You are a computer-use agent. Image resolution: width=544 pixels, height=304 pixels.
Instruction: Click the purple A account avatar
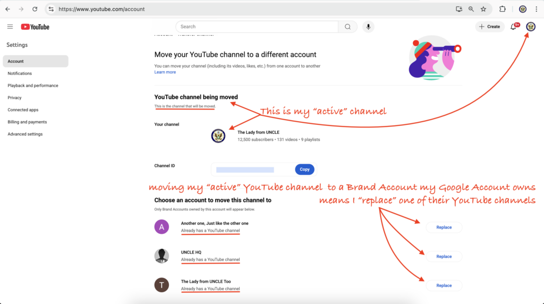coord(161,227)
